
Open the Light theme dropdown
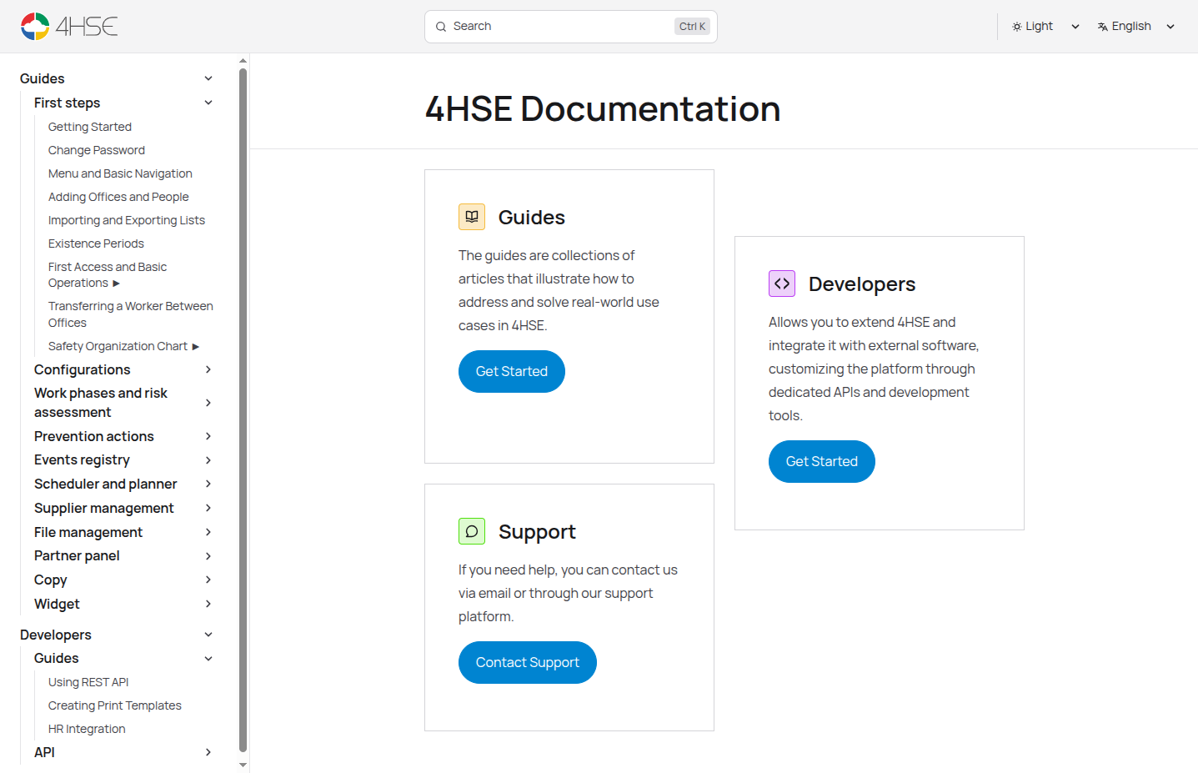coord(1046,27)
